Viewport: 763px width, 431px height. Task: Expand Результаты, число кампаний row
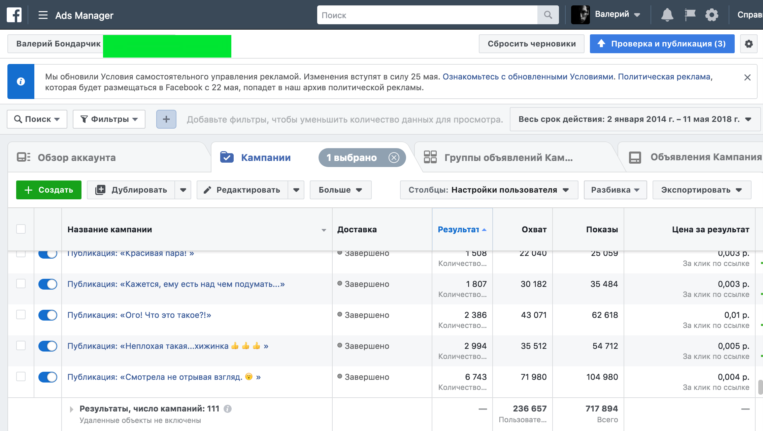click(x=71, y=409)
